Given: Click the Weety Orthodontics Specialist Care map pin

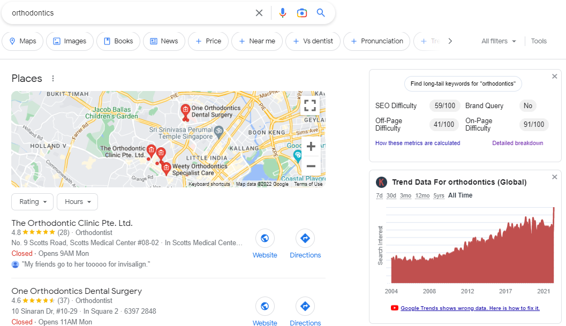Looking at the screenshot, I should 166,169.
